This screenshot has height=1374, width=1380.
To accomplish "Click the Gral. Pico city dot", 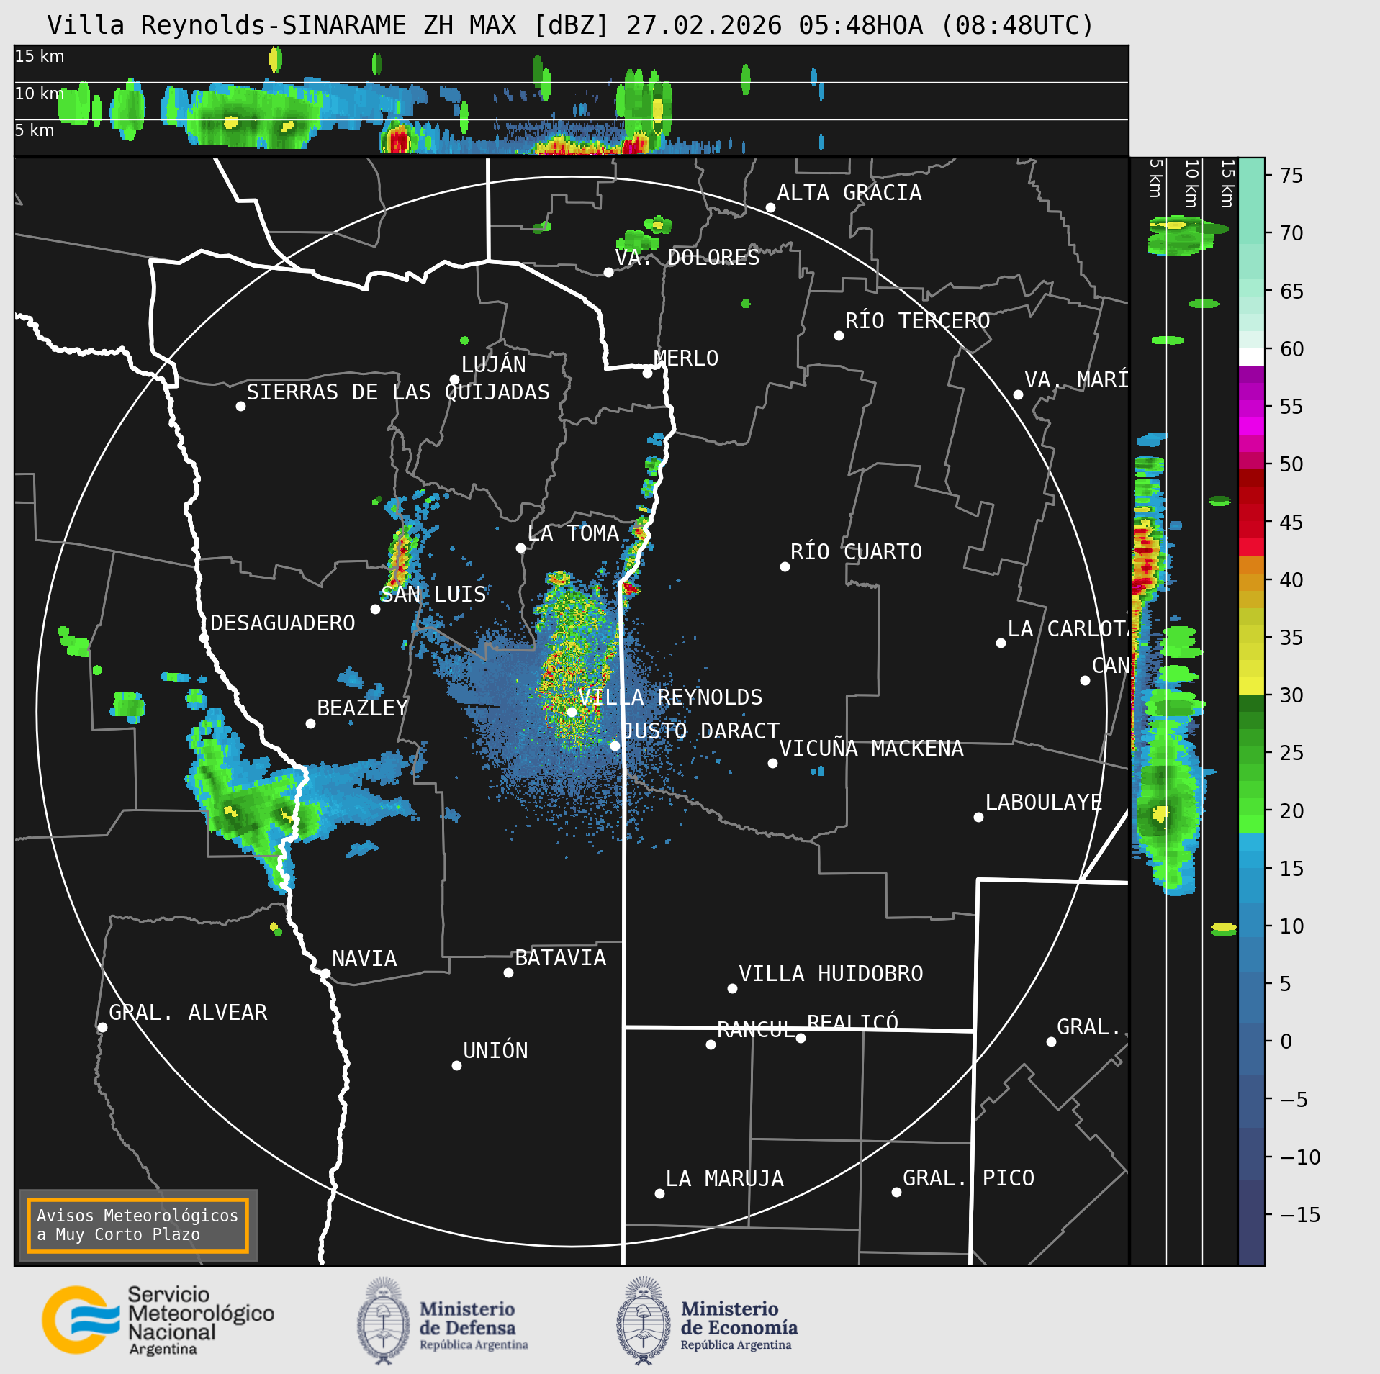I will click(x=896, y=1192).
